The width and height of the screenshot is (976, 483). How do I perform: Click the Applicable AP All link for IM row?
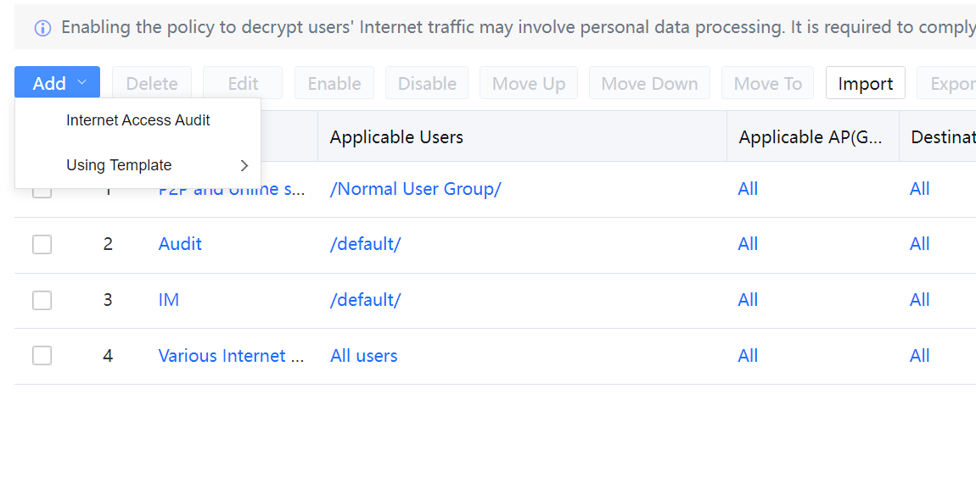(x=748, y=300)
